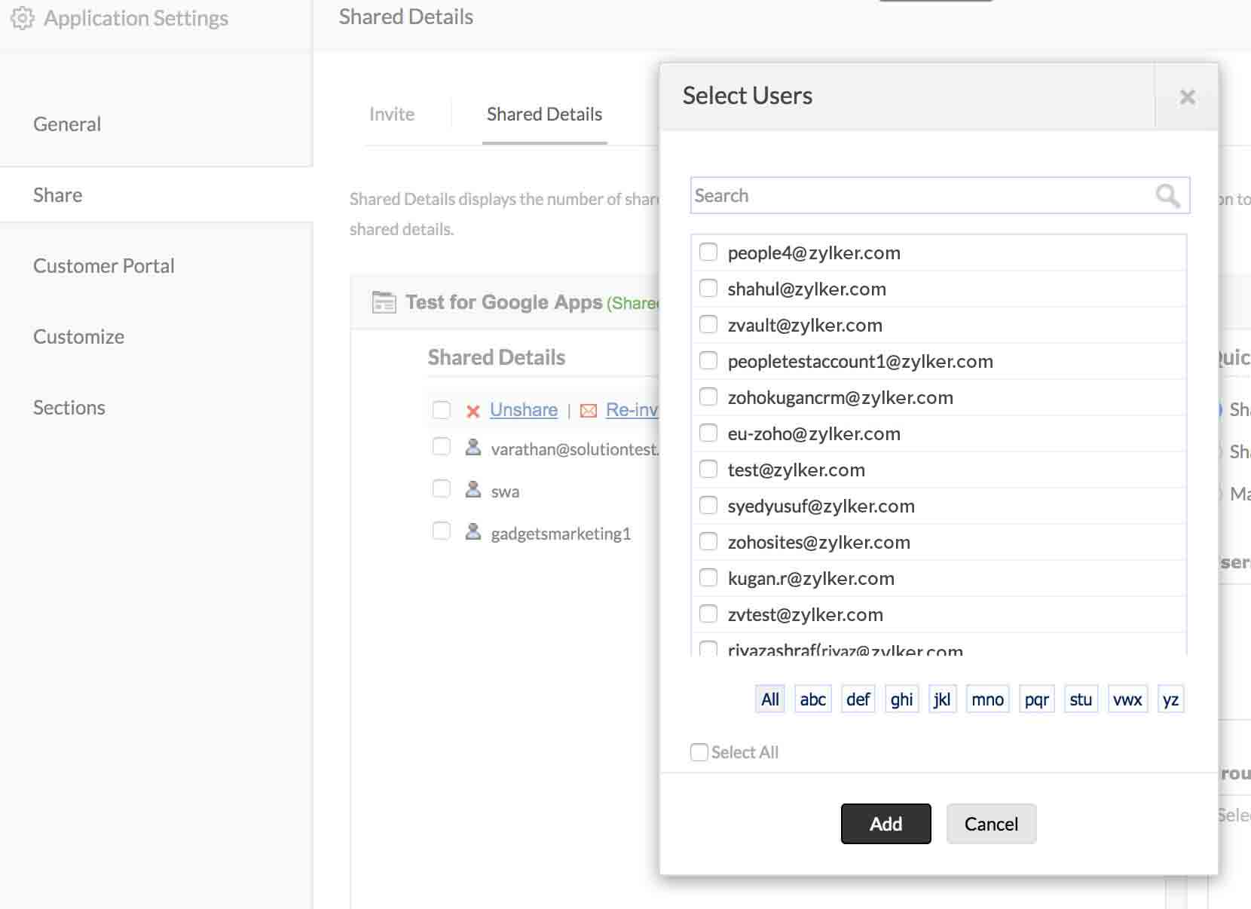Enable the Select All checkbox
1251x909 pixels.
coord(699,752)
